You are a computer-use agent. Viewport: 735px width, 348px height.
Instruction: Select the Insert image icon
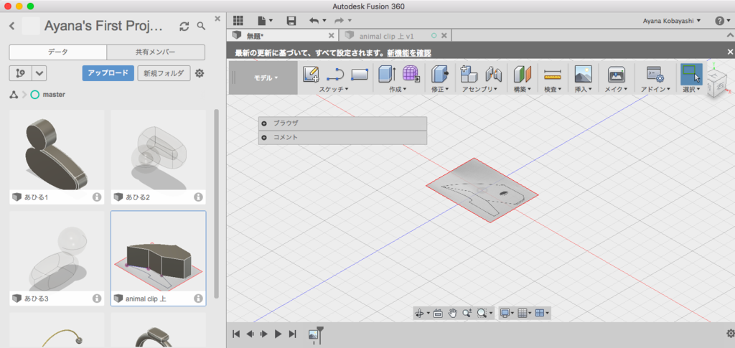[x=583, y=75]
